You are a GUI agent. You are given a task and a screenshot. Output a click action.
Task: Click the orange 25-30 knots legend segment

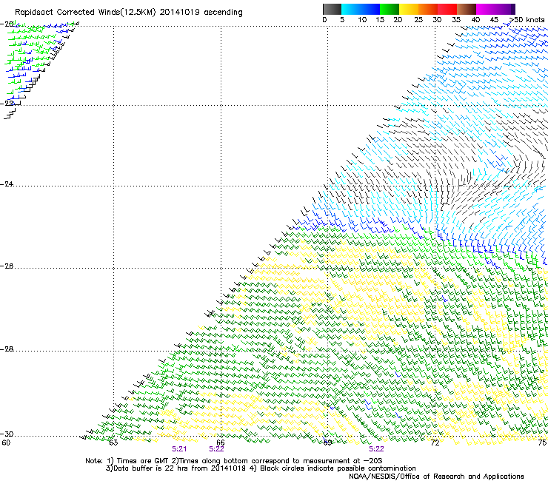(428, 9)
